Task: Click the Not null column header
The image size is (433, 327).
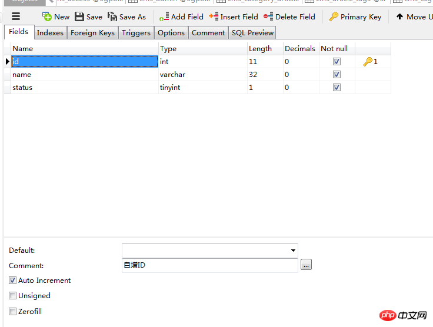Action: click(337, 49)
